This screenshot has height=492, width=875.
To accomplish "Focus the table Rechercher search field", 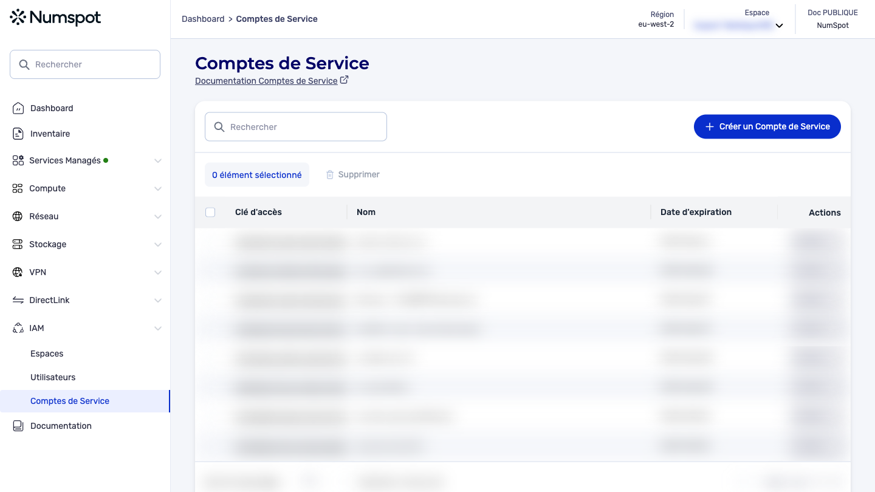I will (x=296, y=127).
